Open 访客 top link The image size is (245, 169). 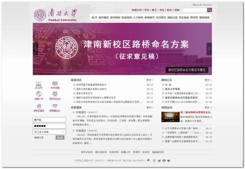point(177,10)
